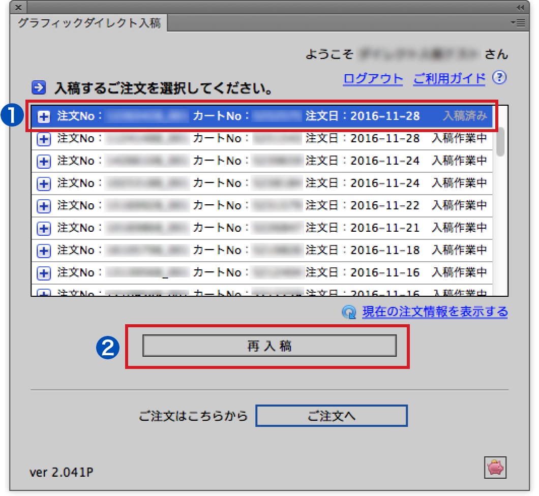
Task: Click the 現在の注文情報を表示する link
Action: point(434,312)
